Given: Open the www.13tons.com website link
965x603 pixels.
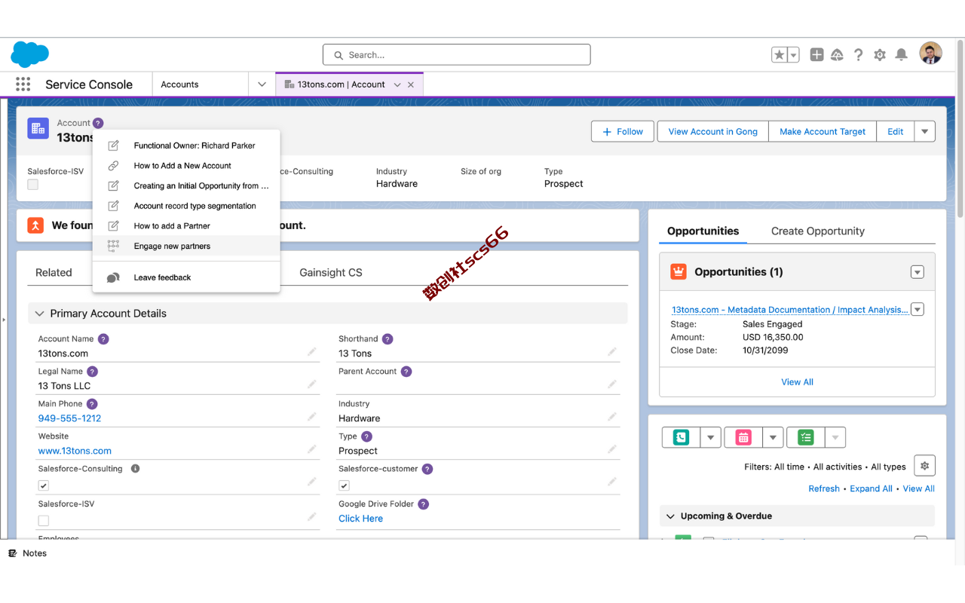Looking at the screenshot, I should (75, 451).
